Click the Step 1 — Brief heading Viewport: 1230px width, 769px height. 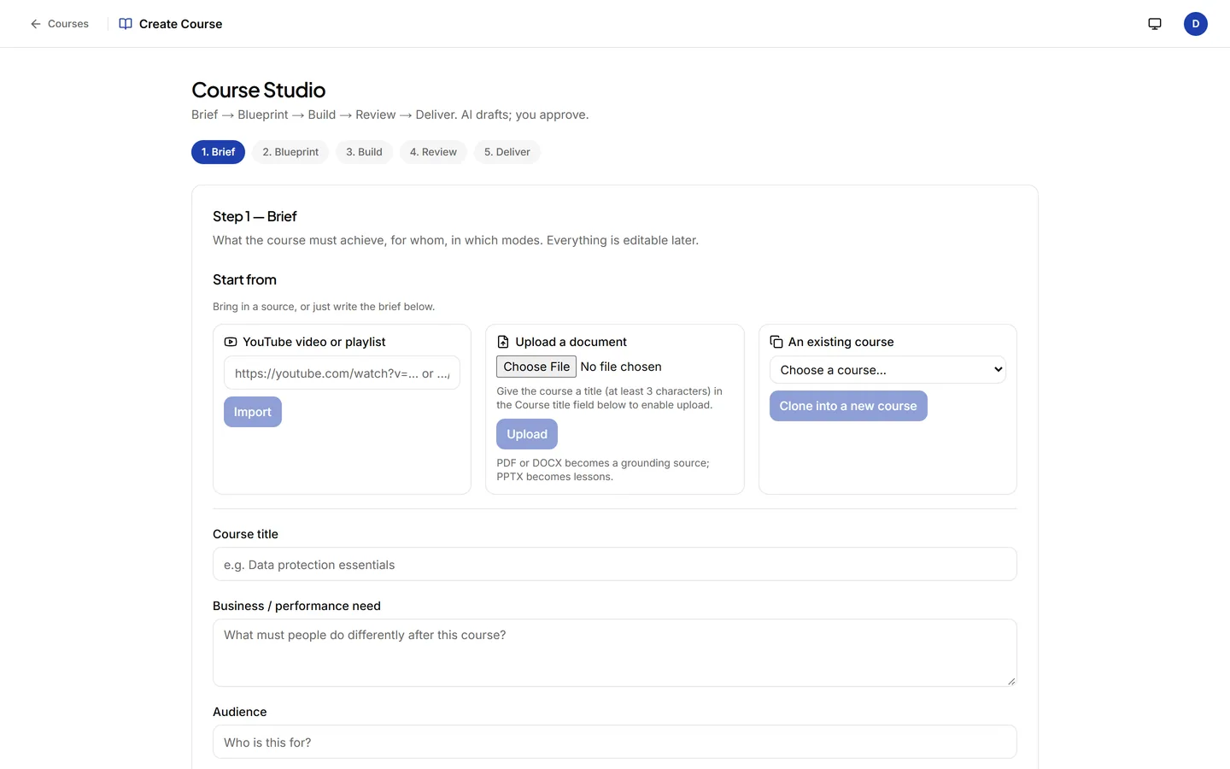tap(255, 216)
